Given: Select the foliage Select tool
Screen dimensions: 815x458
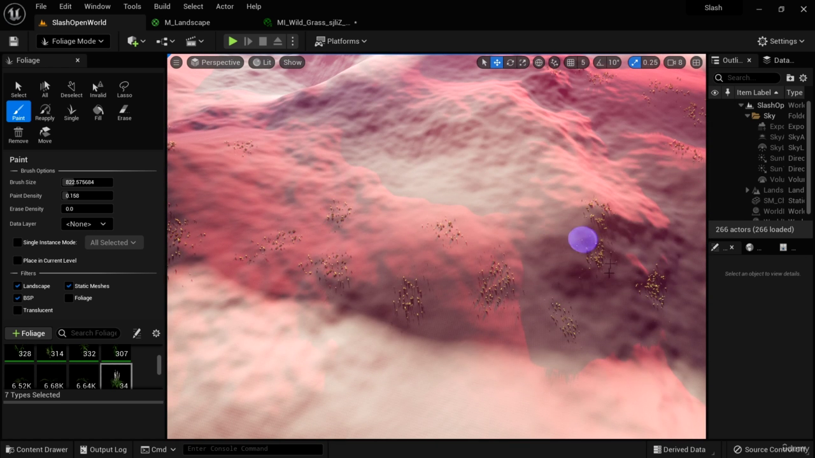Looking at the screenshot, I should [x=18, y=89].
